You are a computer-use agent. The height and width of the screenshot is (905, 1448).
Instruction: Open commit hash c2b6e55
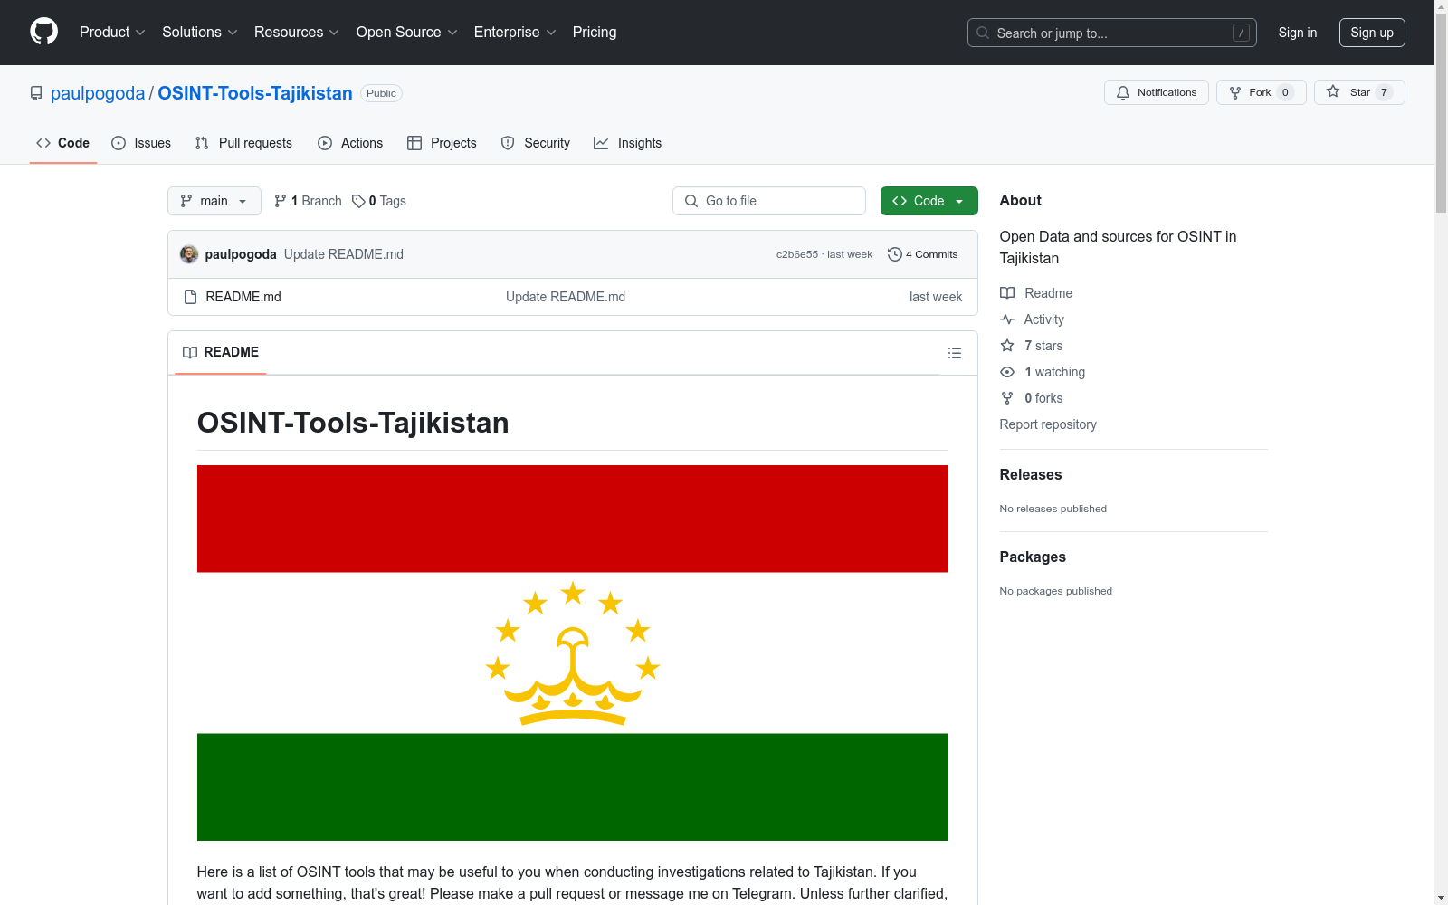[x=797, y=255]
